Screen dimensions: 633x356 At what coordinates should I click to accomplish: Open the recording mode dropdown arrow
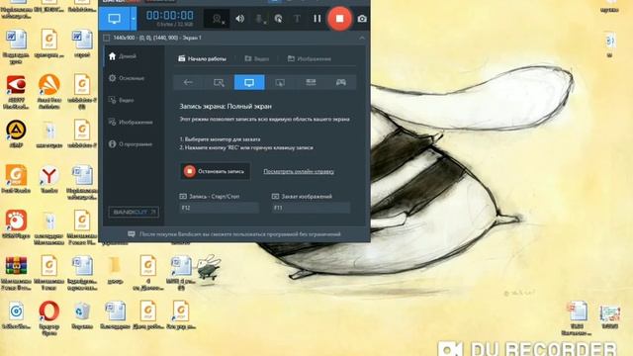click(134, 19)
